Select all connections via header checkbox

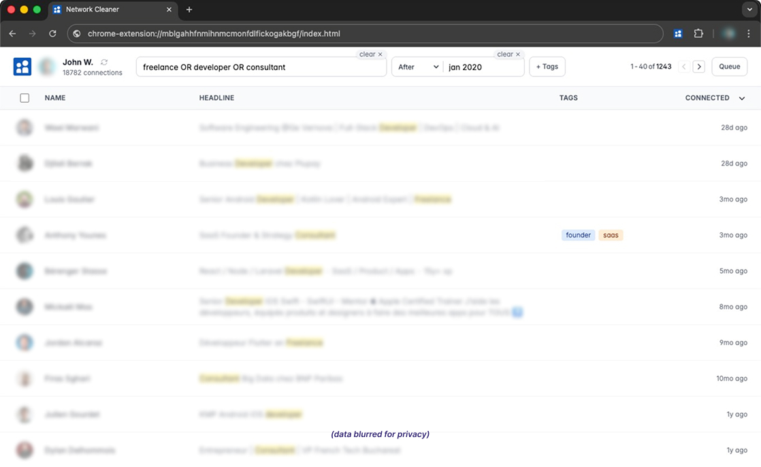pyautogui.click(x=25, y=97)
